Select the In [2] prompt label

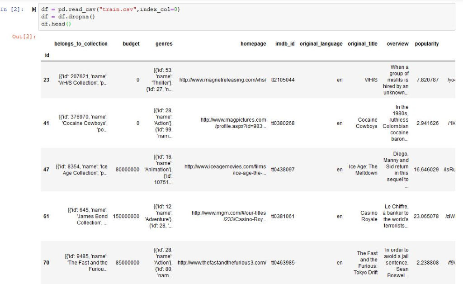click(12, 9)
